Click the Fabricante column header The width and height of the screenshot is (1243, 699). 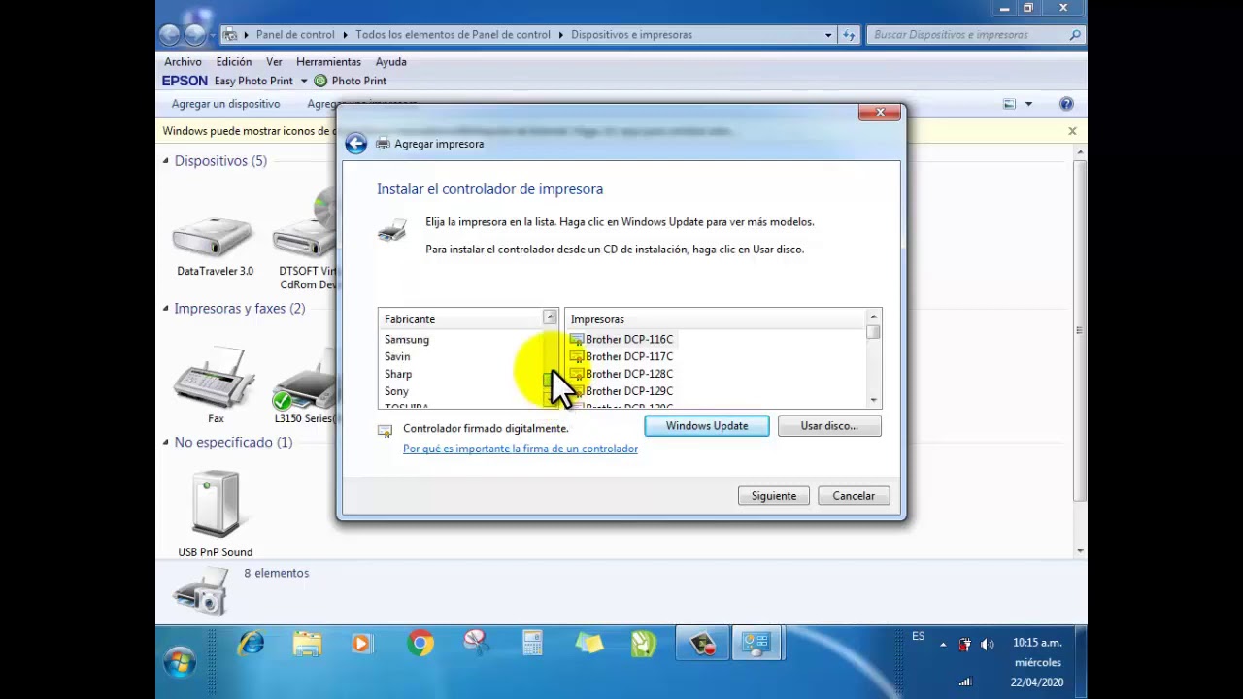461,319
